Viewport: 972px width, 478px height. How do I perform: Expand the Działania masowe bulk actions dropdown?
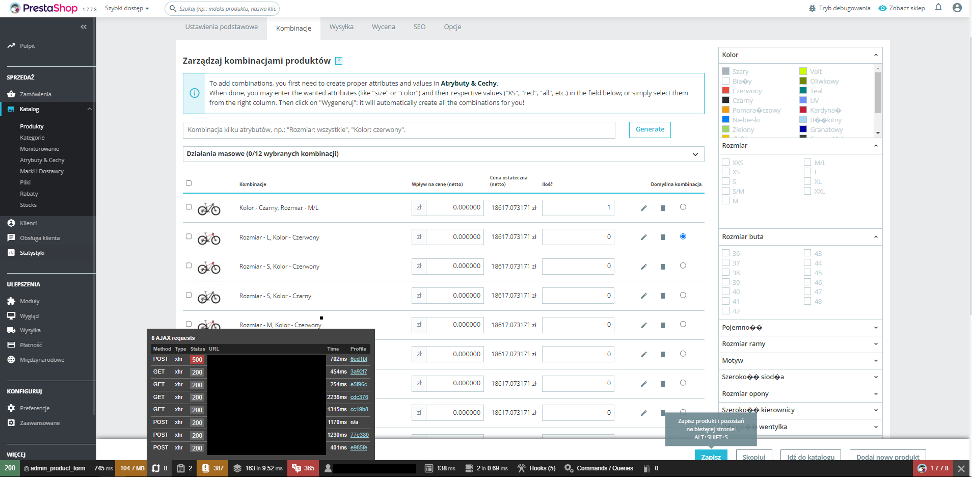tap(443, 154)
